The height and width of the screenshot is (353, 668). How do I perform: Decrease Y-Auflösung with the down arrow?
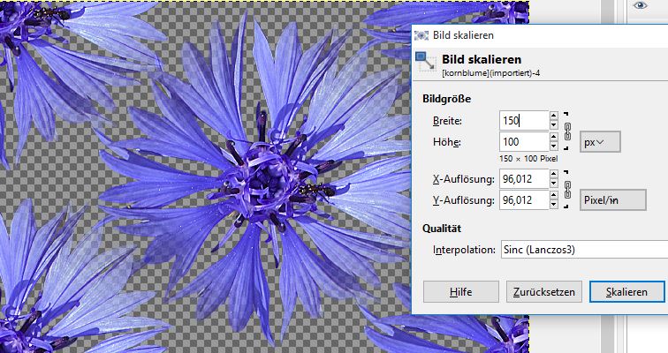553,205
